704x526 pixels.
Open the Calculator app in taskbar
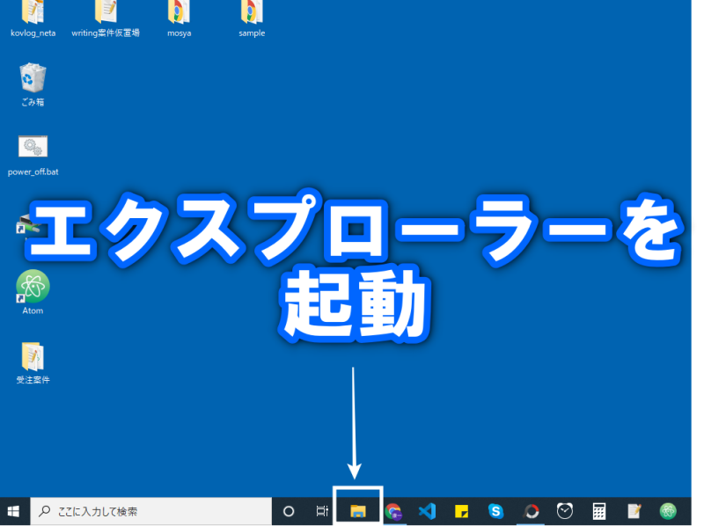pos(599,511)
